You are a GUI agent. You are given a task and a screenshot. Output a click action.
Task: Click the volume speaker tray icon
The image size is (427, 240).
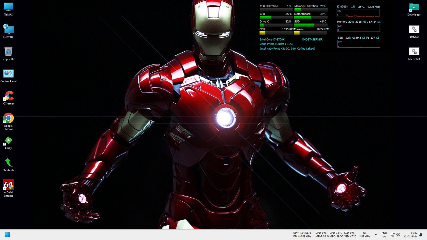tap(398, 235)
